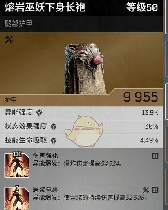Click the armor value 9 955
The height and width of the screenshot is (210, 168).
tap(141, 97)
